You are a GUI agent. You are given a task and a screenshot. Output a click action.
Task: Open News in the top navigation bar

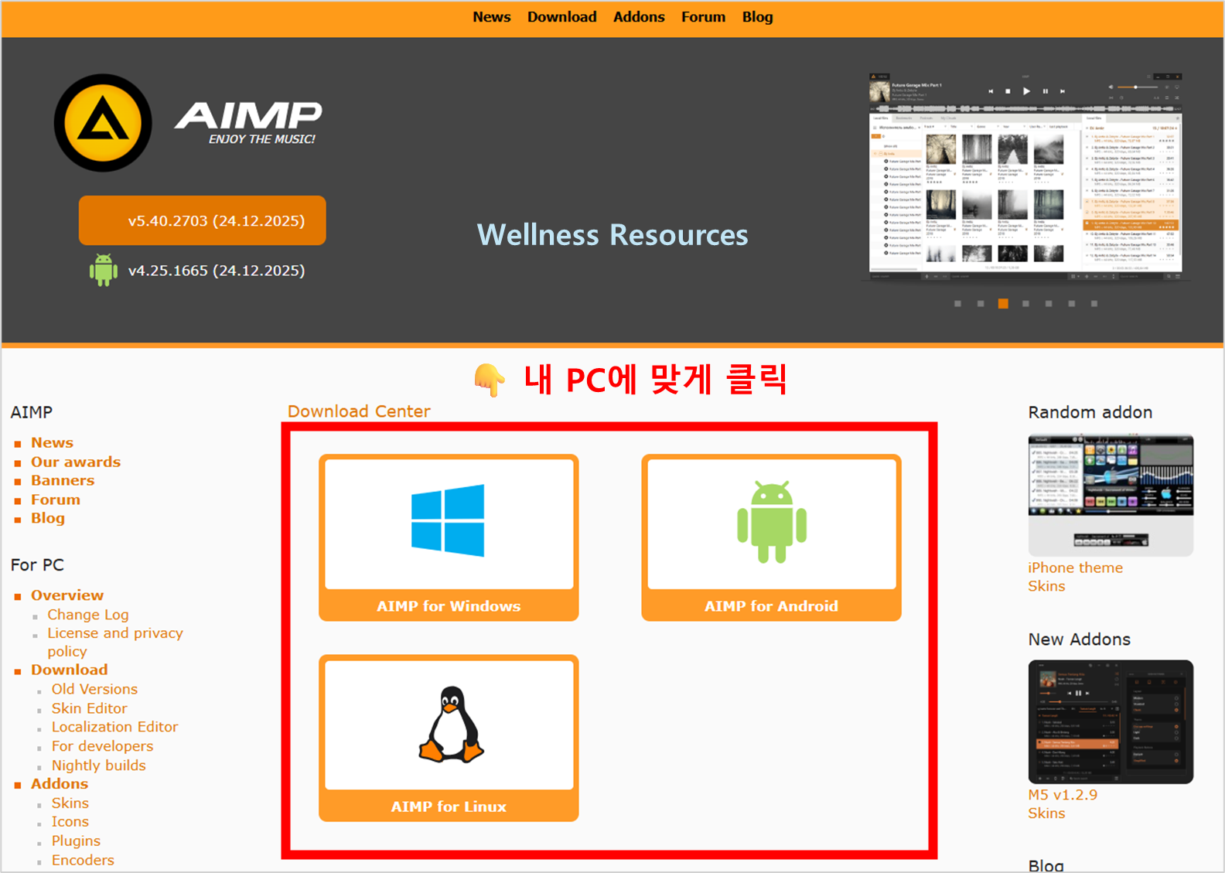(x=492, y=17)
